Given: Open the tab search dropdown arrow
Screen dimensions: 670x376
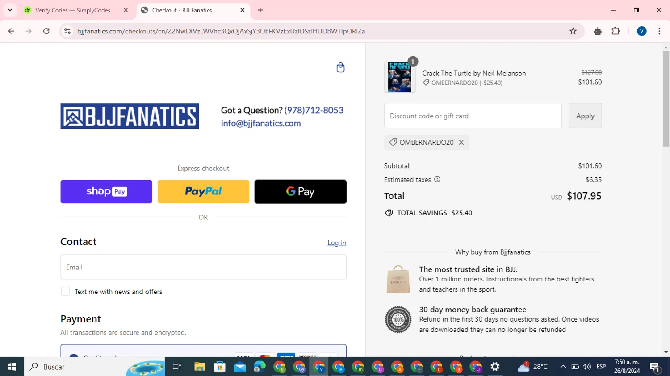Looking at the screenshot, I should pos(10,10).
